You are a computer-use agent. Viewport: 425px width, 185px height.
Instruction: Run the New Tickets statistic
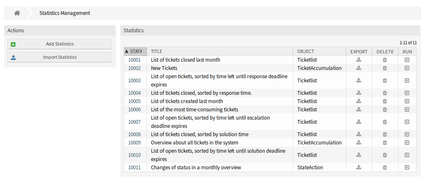coord(407,68)
